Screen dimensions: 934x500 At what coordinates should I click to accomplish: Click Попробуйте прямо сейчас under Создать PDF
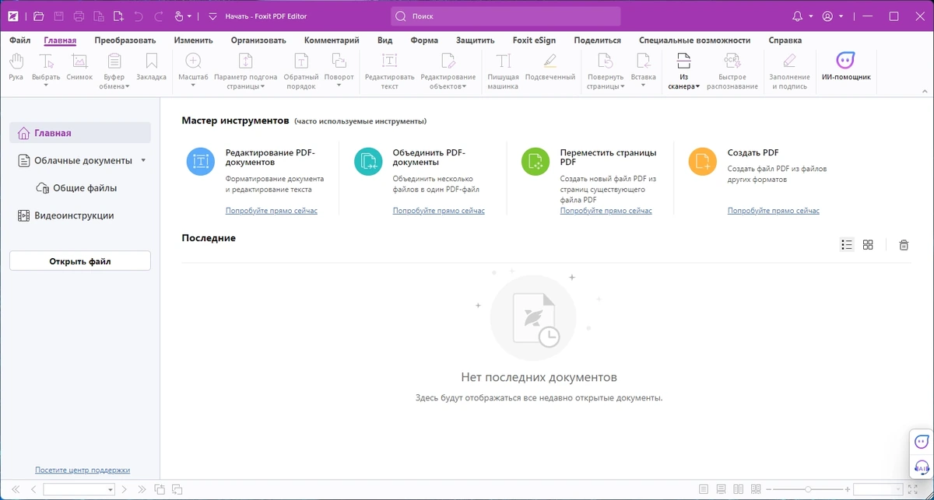774,211
